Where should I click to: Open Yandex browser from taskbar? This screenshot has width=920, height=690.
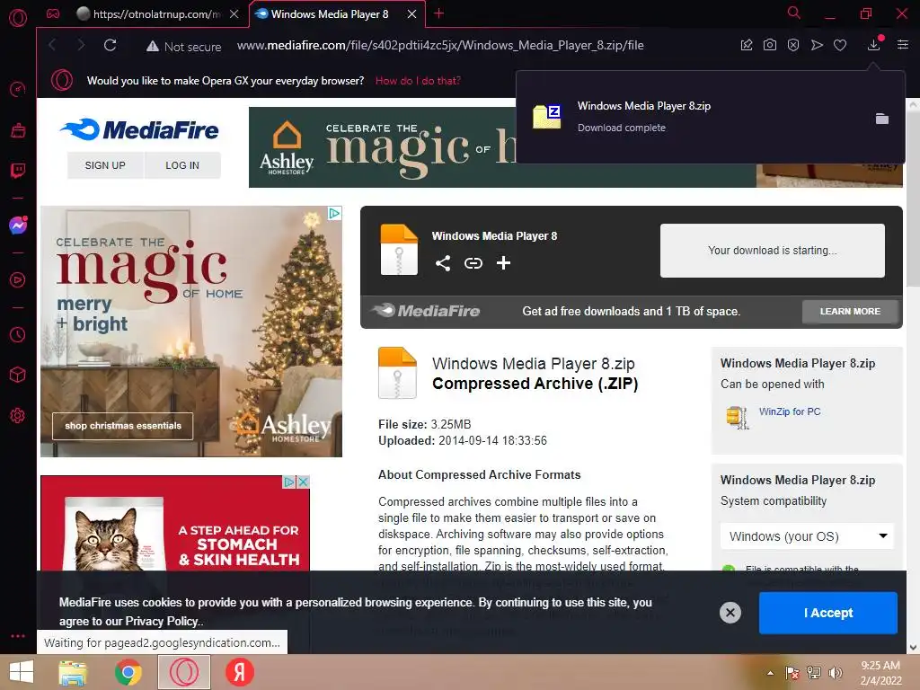coord(239,672)
